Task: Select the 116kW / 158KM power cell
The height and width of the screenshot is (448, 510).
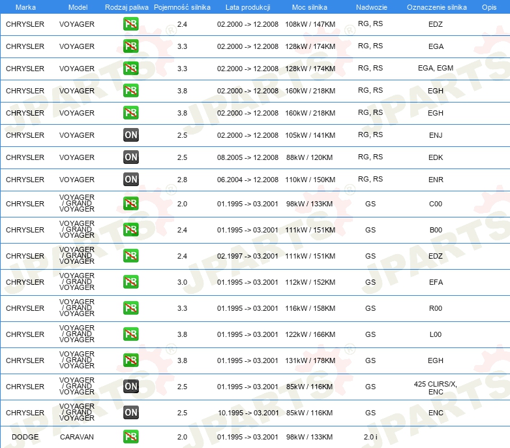Action: click(x=310, y=308)
